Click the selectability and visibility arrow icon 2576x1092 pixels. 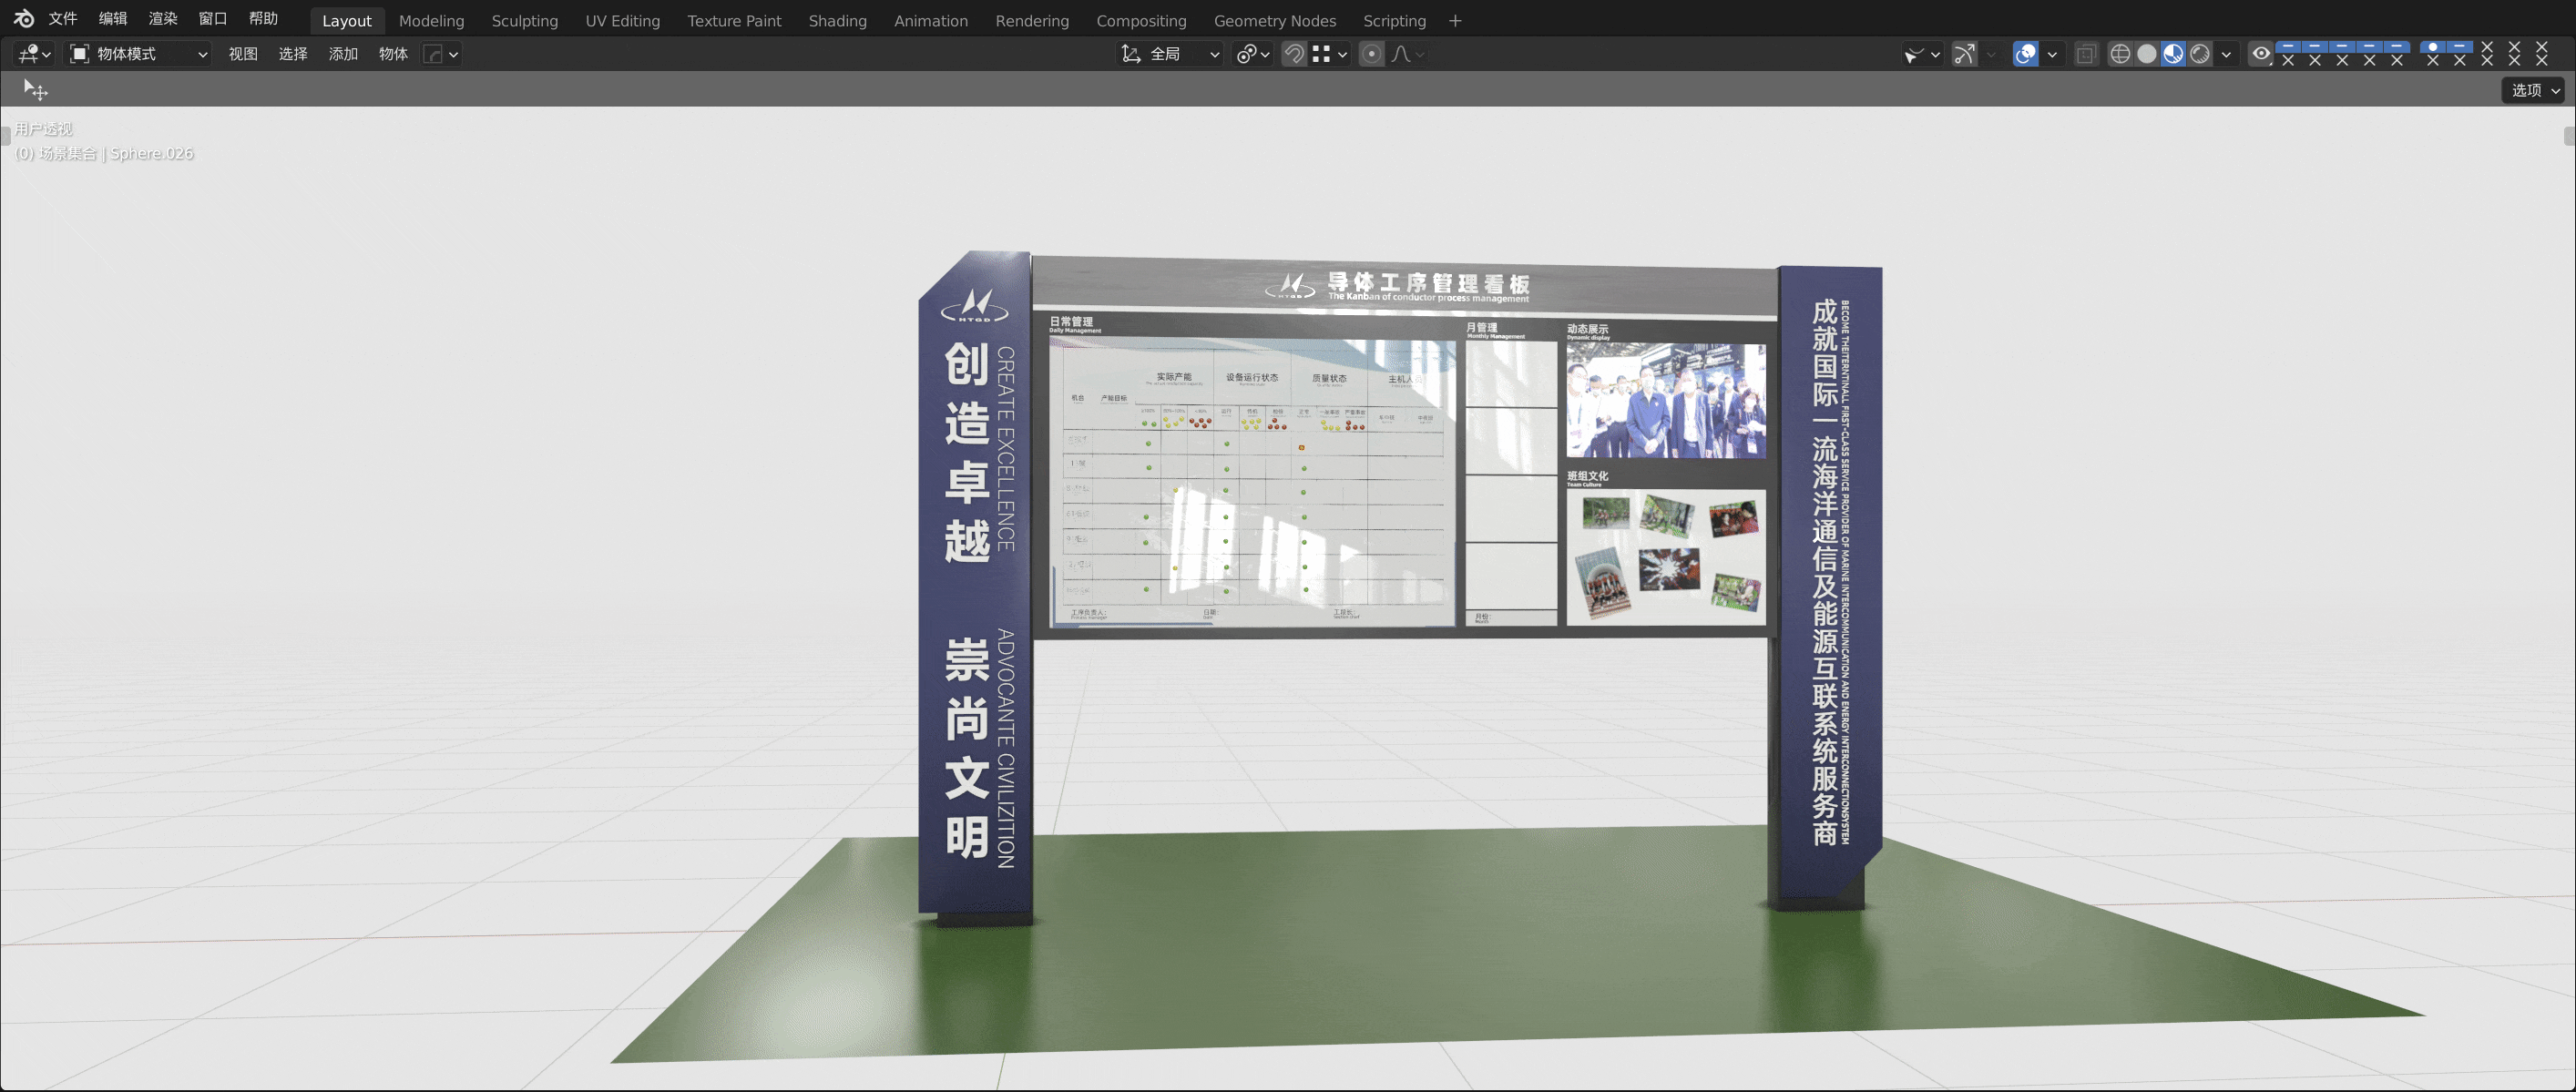[1914, 54]
